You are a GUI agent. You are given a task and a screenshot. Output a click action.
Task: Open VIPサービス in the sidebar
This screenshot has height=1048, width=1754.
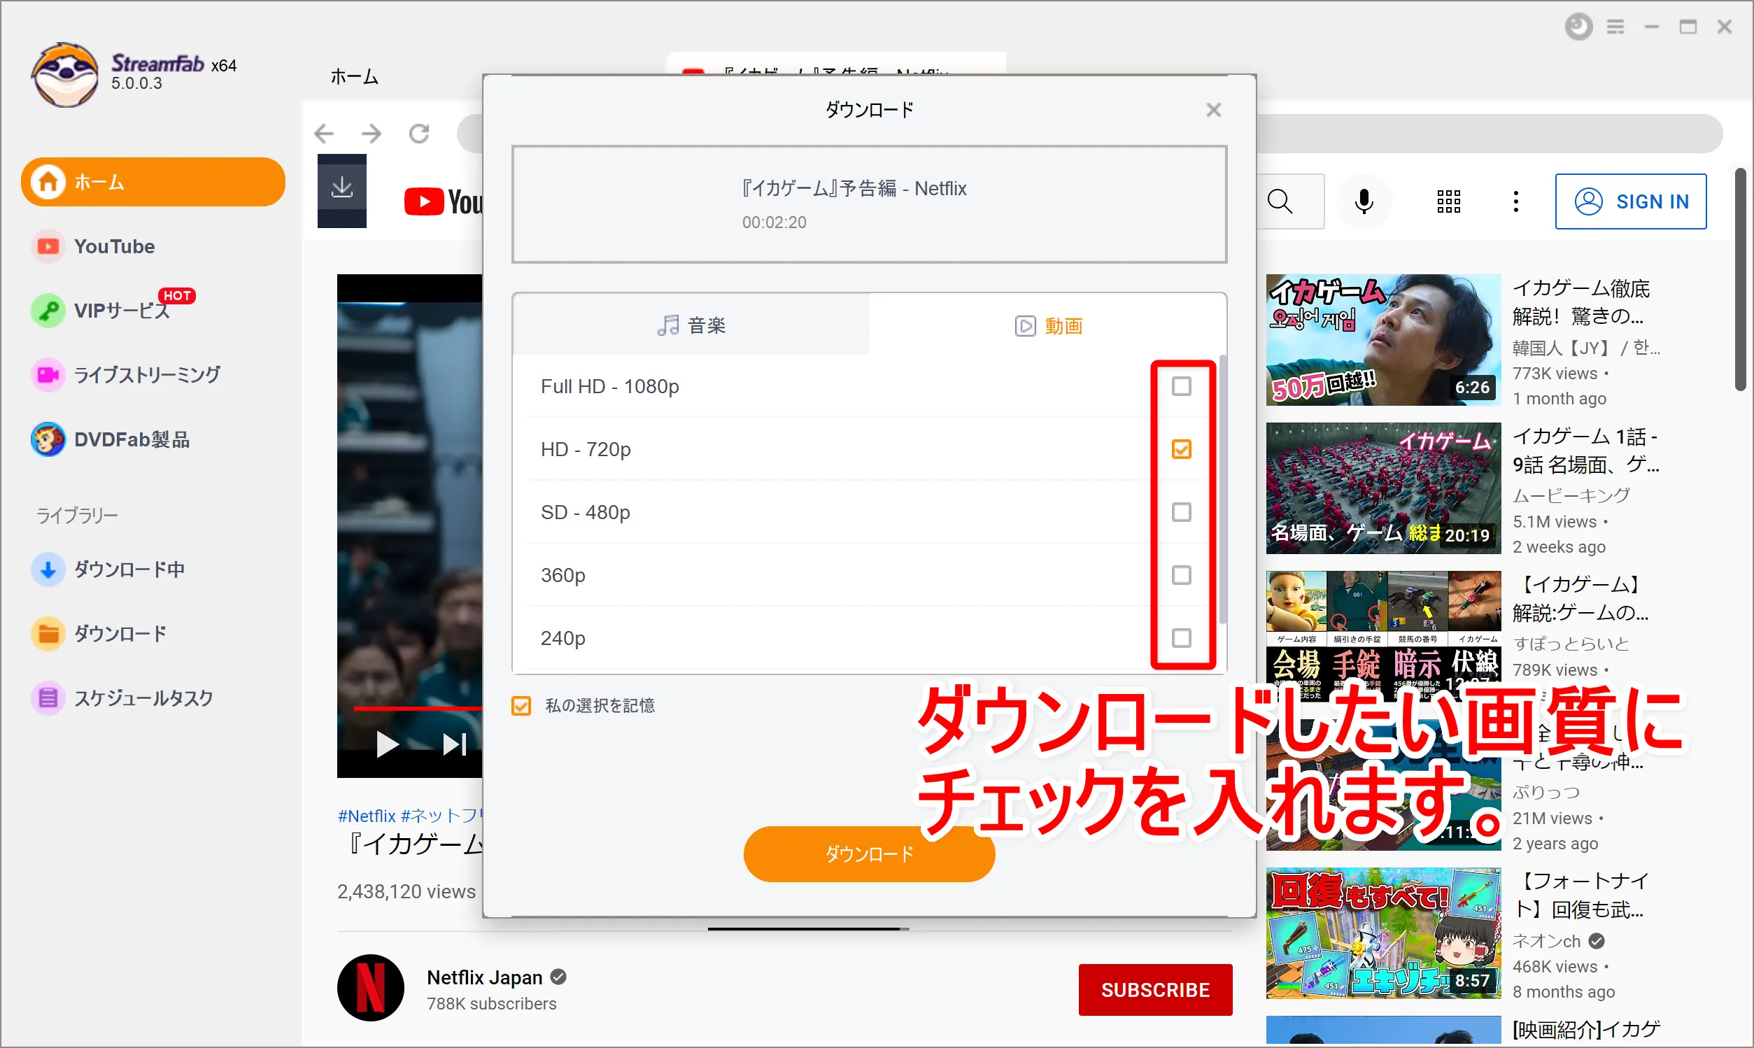tap(113, 310)
